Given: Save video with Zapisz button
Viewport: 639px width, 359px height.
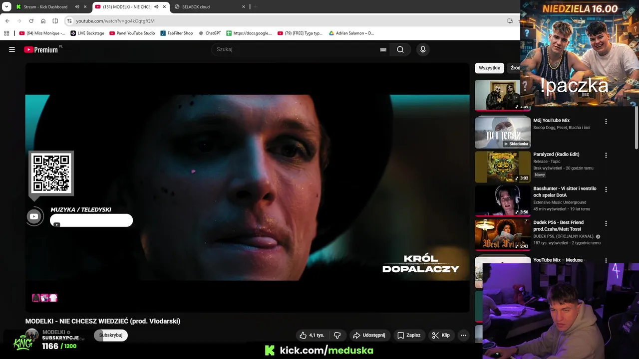Looking at the screenshot, I should [408, 335].
